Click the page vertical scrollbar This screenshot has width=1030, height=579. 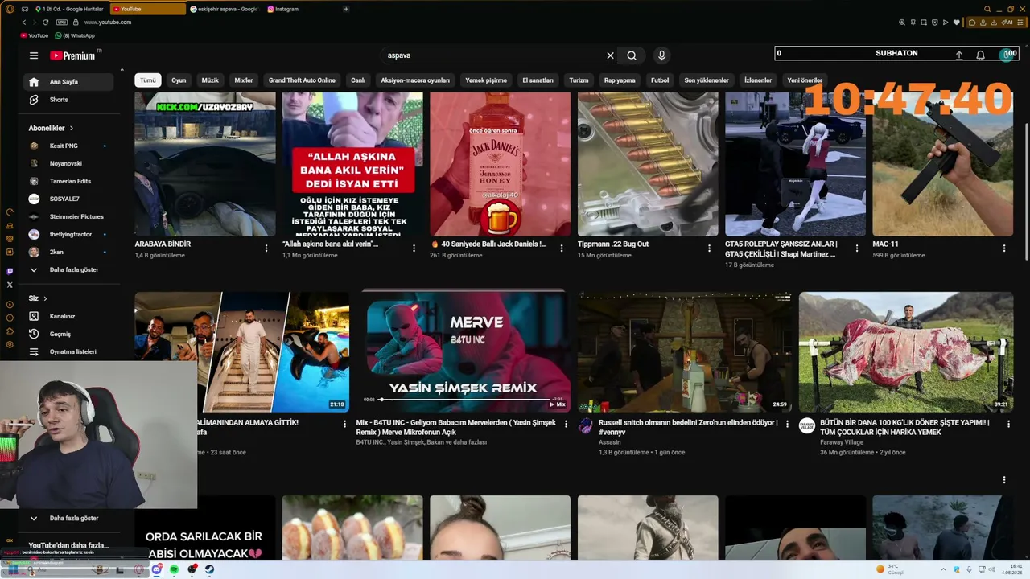[x=1026, y=191]
